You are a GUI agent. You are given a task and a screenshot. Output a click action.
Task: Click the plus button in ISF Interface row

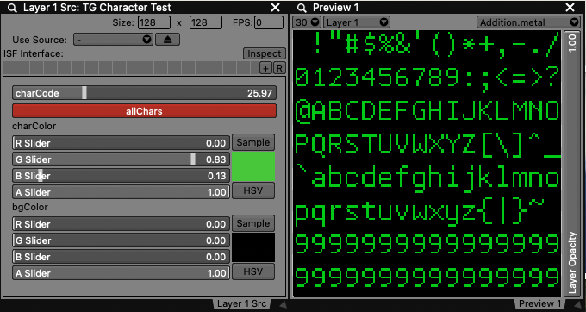point(265,68)
